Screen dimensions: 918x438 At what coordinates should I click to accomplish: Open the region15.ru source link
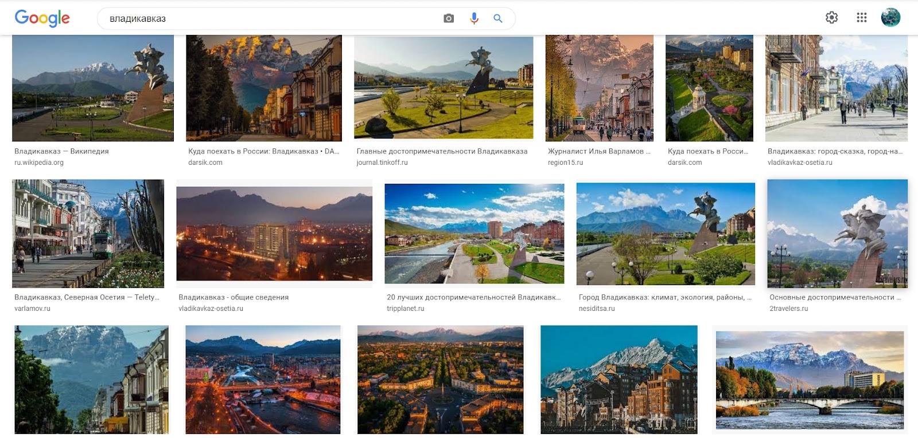tap(565, 163)
